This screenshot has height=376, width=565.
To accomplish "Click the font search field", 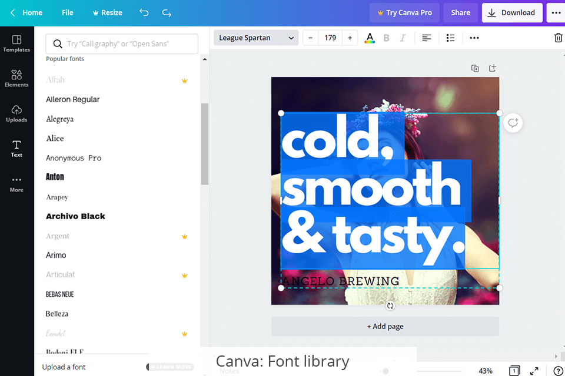I will pyautogui.click(x=122, y=44).
